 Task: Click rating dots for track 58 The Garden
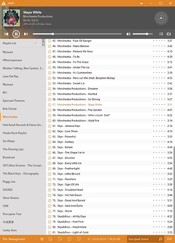159,110
